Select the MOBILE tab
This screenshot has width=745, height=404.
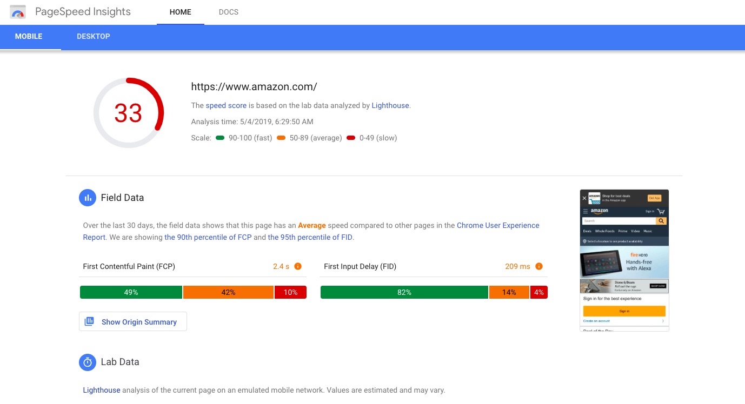28,36
